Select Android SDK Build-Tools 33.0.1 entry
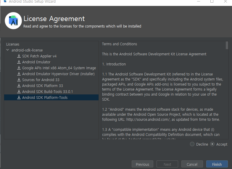 coord(51,92)
